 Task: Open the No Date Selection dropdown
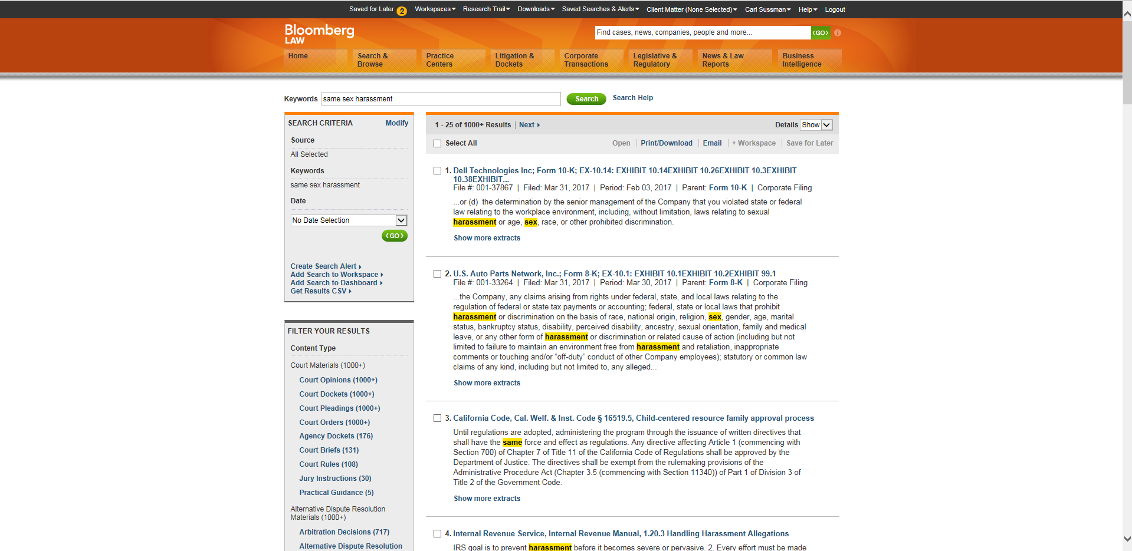pyautogui.click(x=348, y=220)
